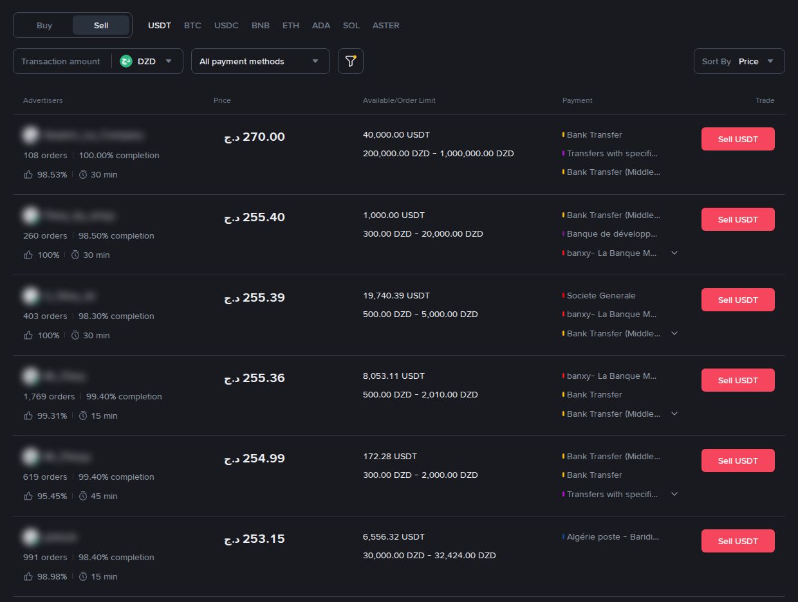Click the thumbs-up icon beside 99.31%
Viewport: 798px width, 602px height.
pyautogui.click(x=28, y=415)
